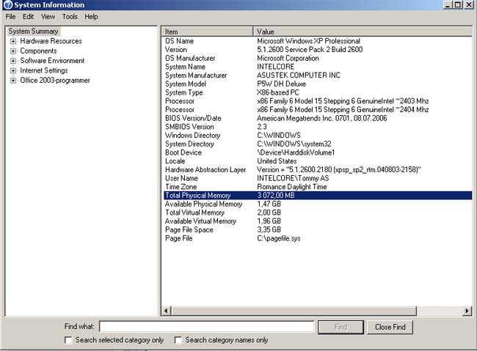The height and width of the screenshot is (351, 477).
Task: Enable Search category names only checkbox
Action: tap(178, 340)
